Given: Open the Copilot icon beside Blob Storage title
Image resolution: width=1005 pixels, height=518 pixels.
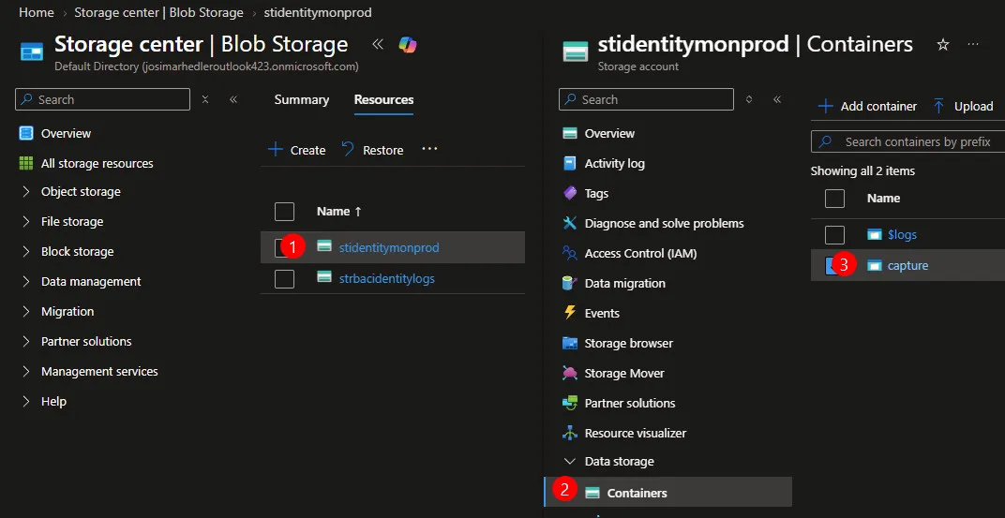Looking at the screenshot, I should 407,45.
